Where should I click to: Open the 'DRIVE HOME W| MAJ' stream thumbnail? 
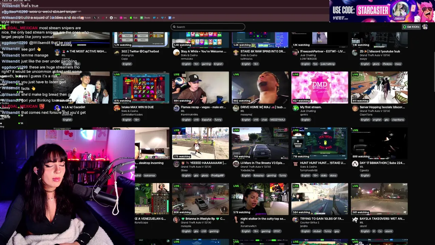click(x=260, y=87)
